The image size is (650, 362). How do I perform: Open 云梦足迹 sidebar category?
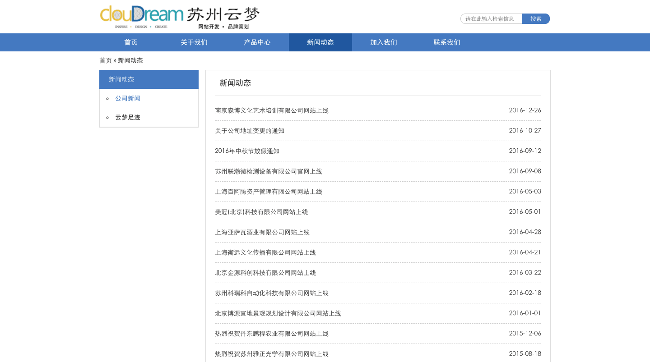(128, 117)
